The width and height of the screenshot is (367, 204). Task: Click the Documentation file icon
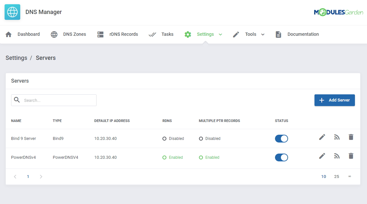(x=278, y=34)
